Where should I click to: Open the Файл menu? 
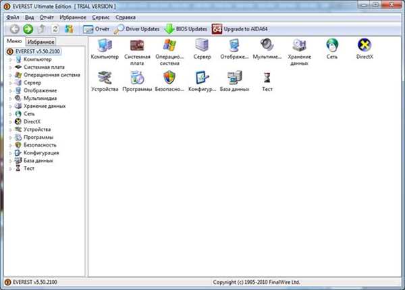pyautogui.click(x=13, y=18)
